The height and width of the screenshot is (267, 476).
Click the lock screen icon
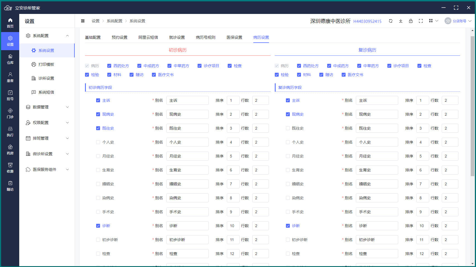(x=411, y=21)
